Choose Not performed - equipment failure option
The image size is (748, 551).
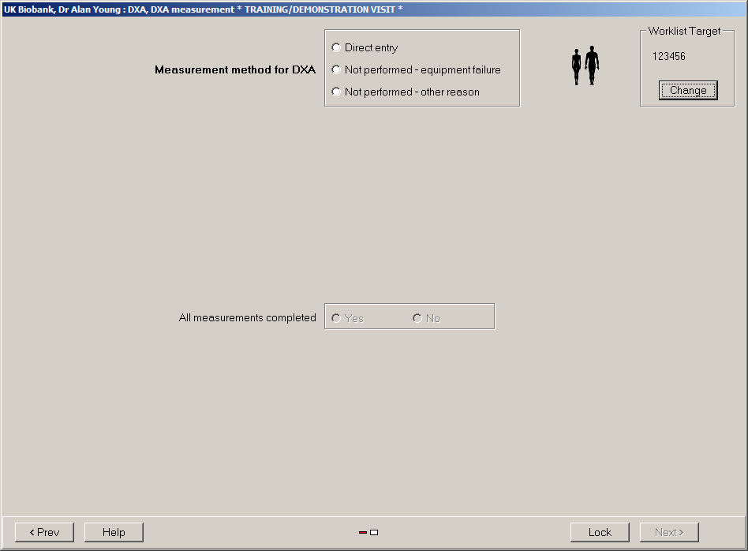[337, 70]
